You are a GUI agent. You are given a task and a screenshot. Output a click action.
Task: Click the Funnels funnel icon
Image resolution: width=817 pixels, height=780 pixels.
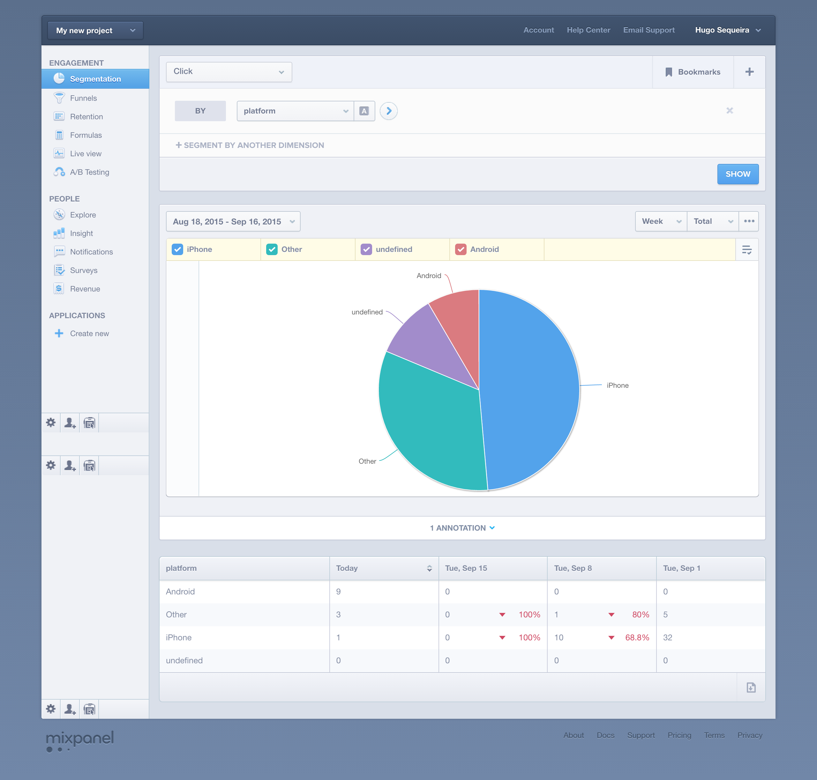59,98
